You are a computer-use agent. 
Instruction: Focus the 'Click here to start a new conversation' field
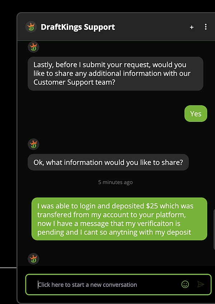point(118,285)
